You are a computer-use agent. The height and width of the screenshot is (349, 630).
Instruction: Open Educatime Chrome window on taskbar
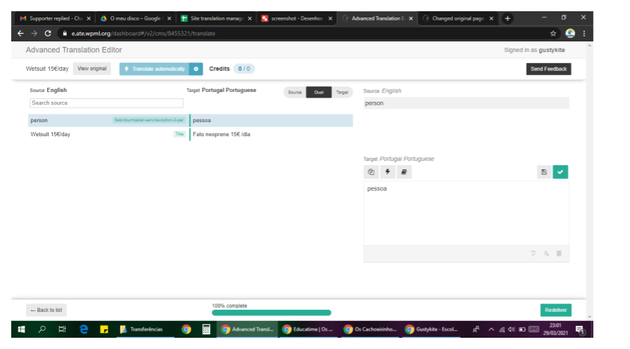coord(308,329)
